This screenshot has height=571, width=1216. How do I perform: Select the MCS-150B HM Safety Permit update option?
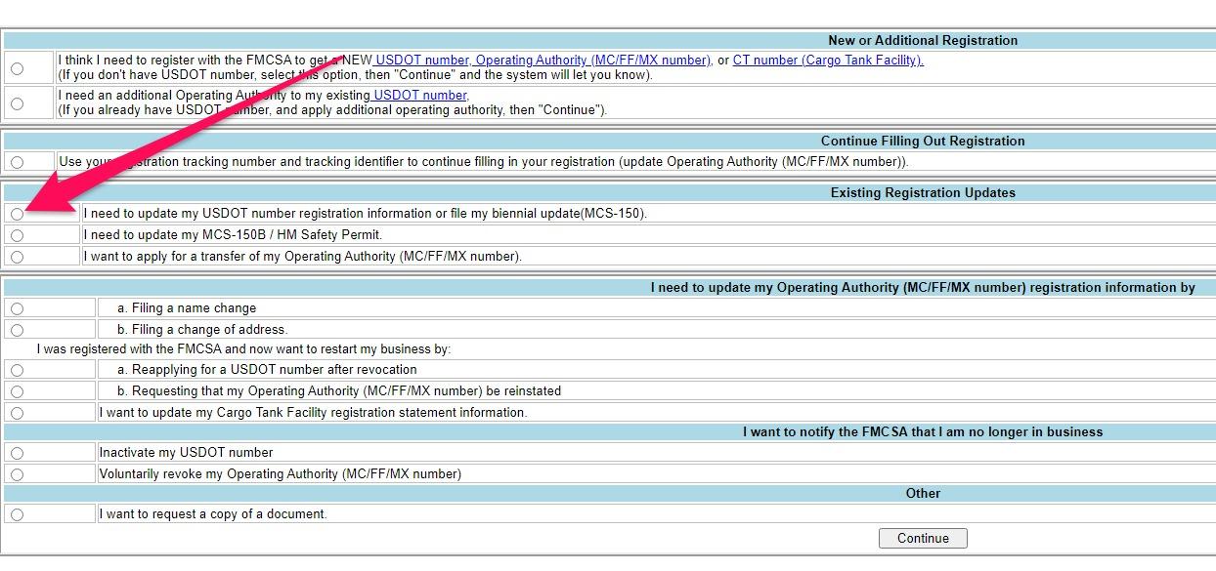click(17, 234)
